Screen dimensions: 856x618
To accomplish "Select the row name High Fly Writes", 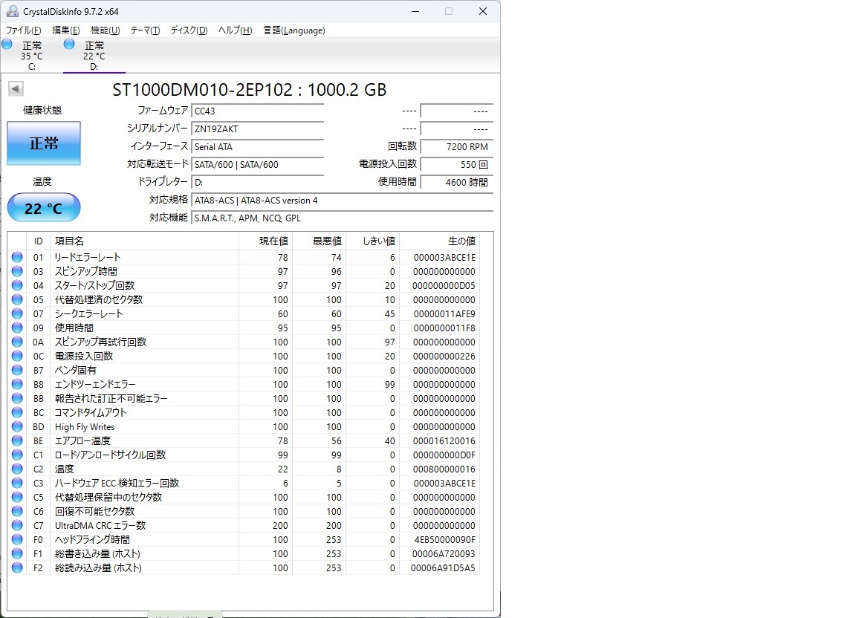I will tap(85, 427).
